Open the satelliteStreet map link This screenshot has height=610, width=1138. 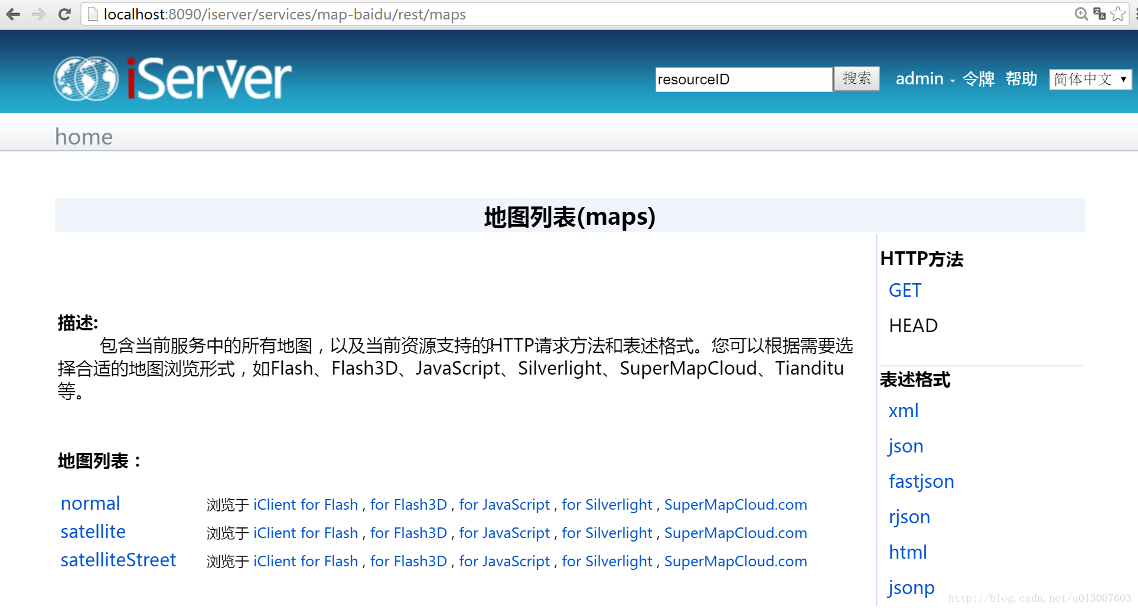pos(119,560)
